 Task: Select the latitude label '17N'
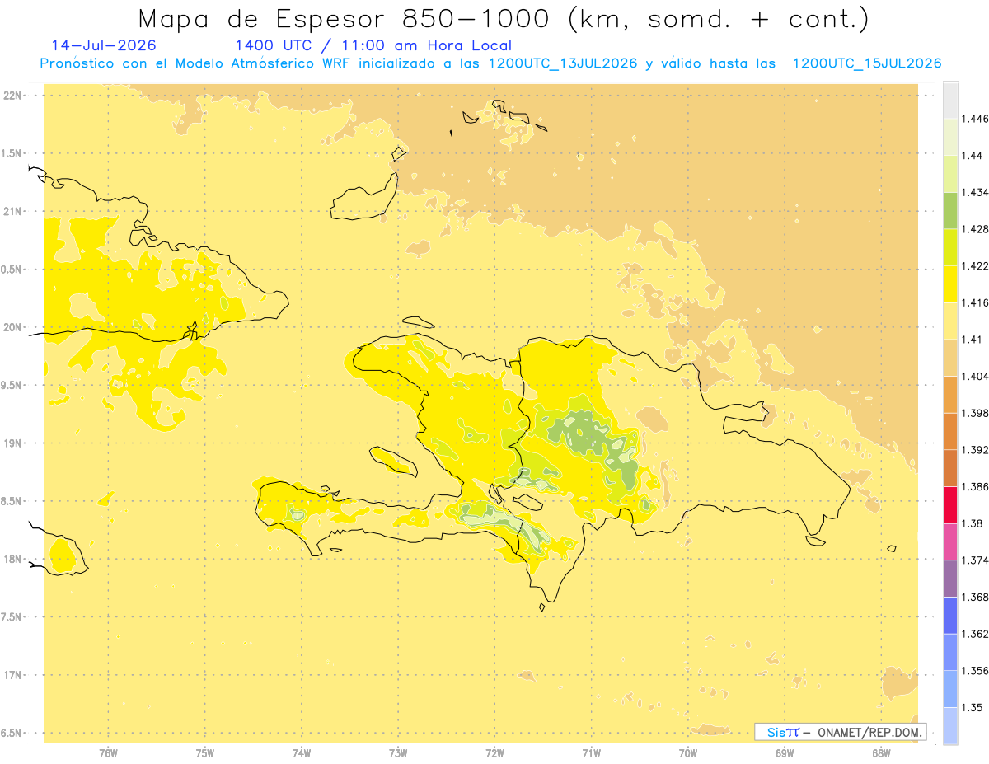point(12,675)
